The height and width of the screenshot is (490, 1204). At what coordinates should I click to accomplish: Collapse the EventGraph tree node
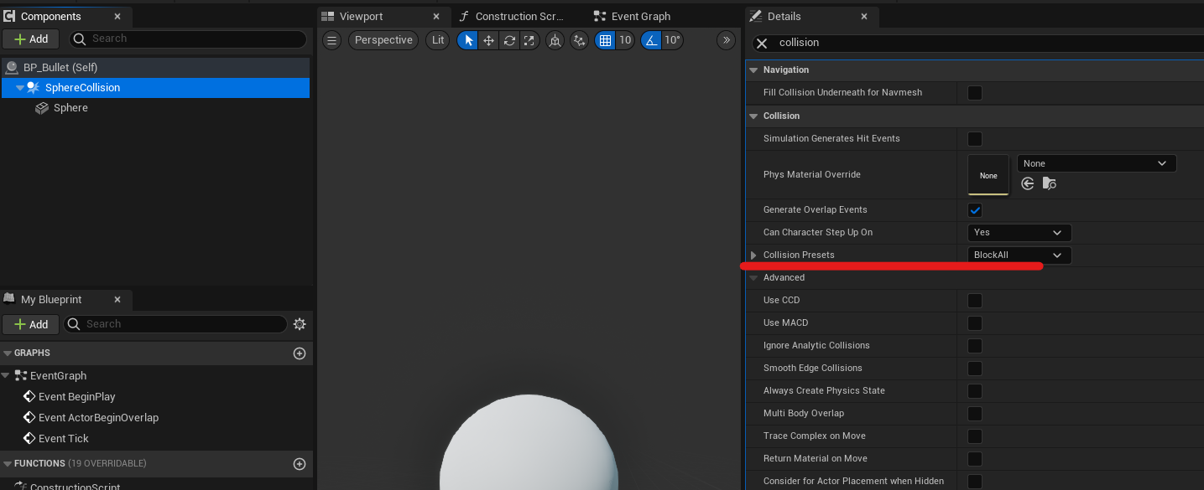[7, 376]
